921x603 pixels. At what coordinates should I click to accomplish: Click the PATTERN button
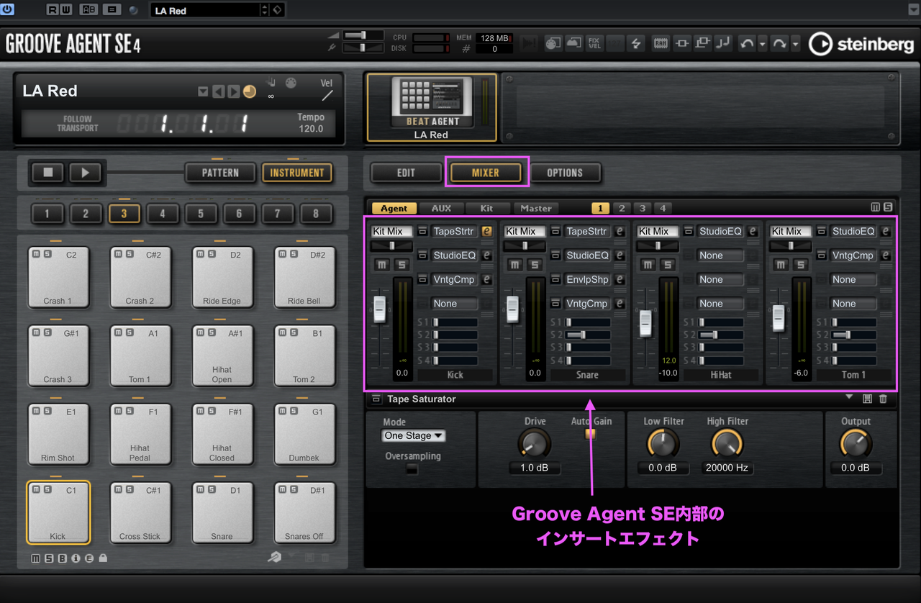click(219, 172)
